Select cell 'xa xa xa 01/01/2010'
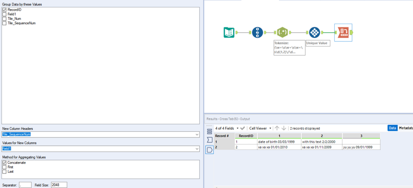Viewport: 413px width, 188px height. click(x=279, y=147)
